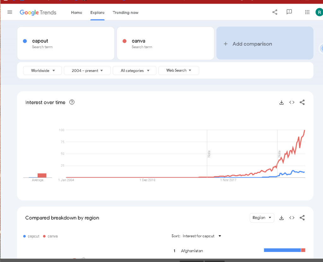
Task: Click the Afghanistan region row
Action: 239,251
